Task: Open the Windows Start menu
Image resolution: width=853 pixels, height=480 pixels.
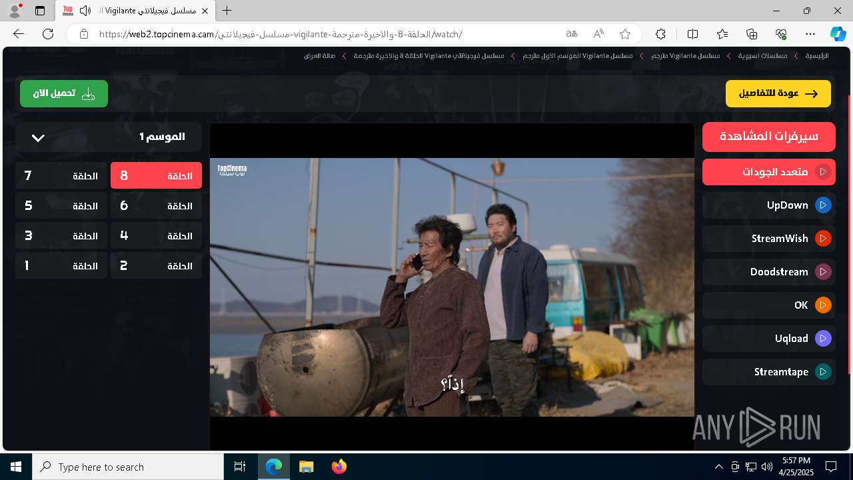Action: (x=16, y=467)
